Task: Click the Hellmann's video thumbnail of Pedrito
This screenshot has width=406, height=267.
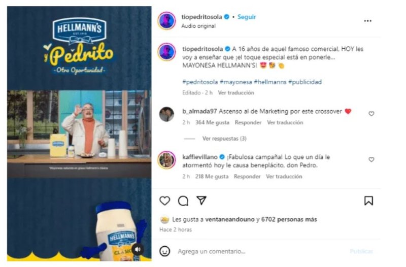Action: (79, 133)
